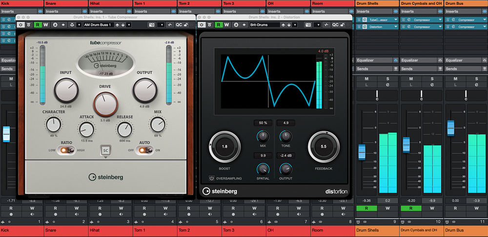Click the RELEASE knob on Tube Compressor

pos(124,129)
